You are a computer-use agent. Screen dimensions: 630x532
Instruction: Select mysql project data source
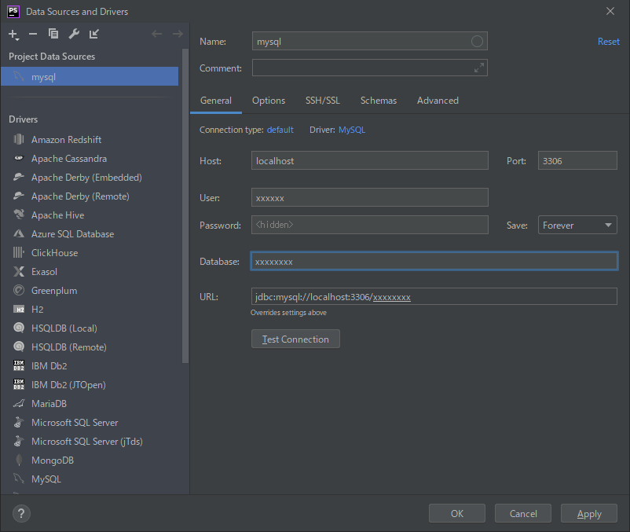[x=90, y=76]
